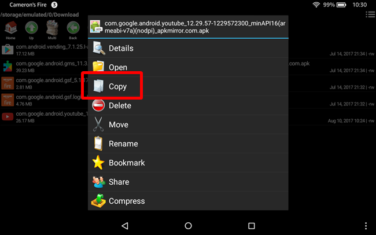Viewport: 376px width, 235px height.
Task: Tap the YouTube file icon
Action: coord(8,117)
